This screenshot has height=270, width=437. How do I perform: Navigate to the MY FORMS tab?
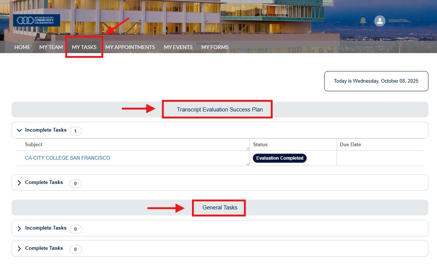215,47
